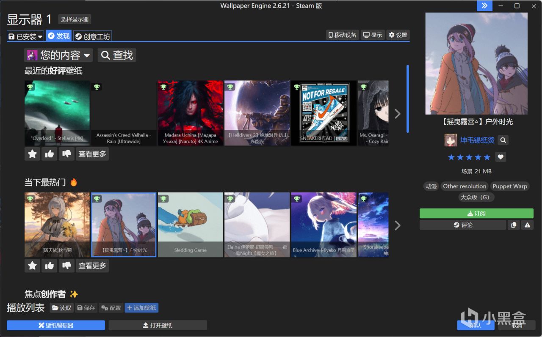Select the Puppet Warp tag
Image resolution: width=542 pixels, height=337 pixels.
(x=510, y=186)
